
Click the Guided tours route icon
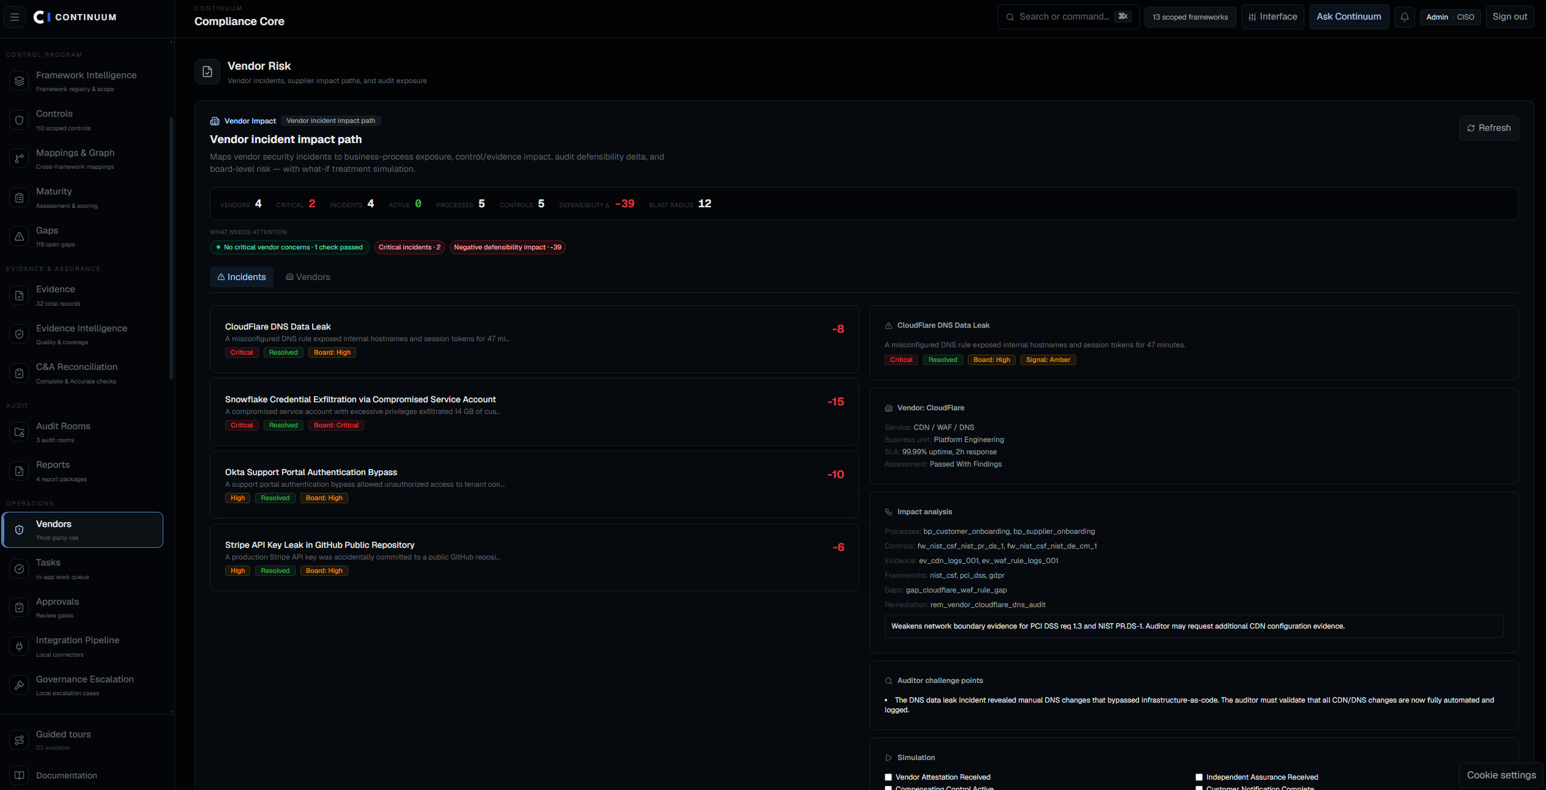[20, 740]
